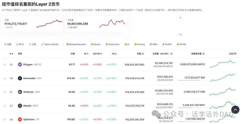The height and width of the screenshot is (124, 241).
Task: Click the Optimism coin logo icon
Action: [20, 119]
